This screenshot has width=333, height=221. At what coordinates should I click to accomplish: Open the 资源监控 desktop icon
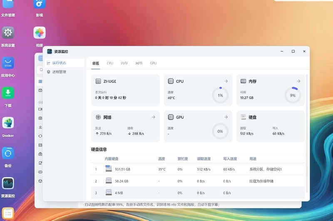tap(8, 183)
